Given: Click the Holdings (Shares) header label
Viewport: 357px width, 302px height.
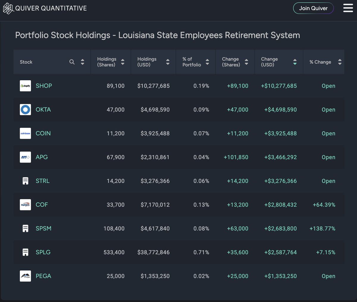Looking at the screenshot, I should [x=107, y=62].
